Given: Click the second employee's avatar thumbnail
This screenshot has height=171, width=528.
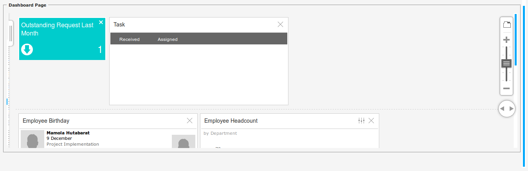Looking at the screenshot, I should click(x=183, y=141).
